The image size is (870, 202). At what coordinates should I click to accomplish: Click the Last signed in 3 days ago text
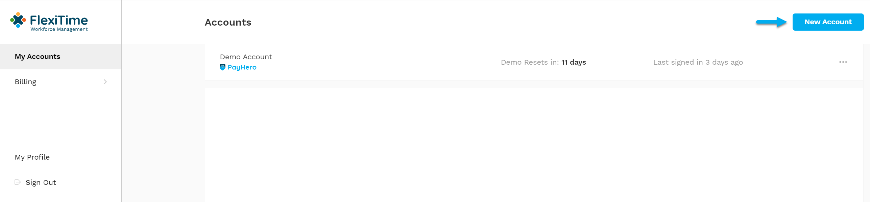[698, 62]
